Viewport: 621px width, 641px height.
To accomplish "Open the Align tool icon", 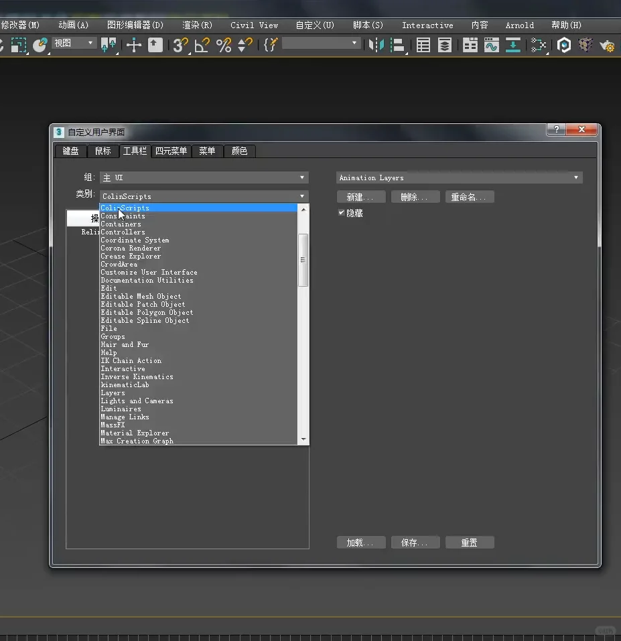I will 398,45.
